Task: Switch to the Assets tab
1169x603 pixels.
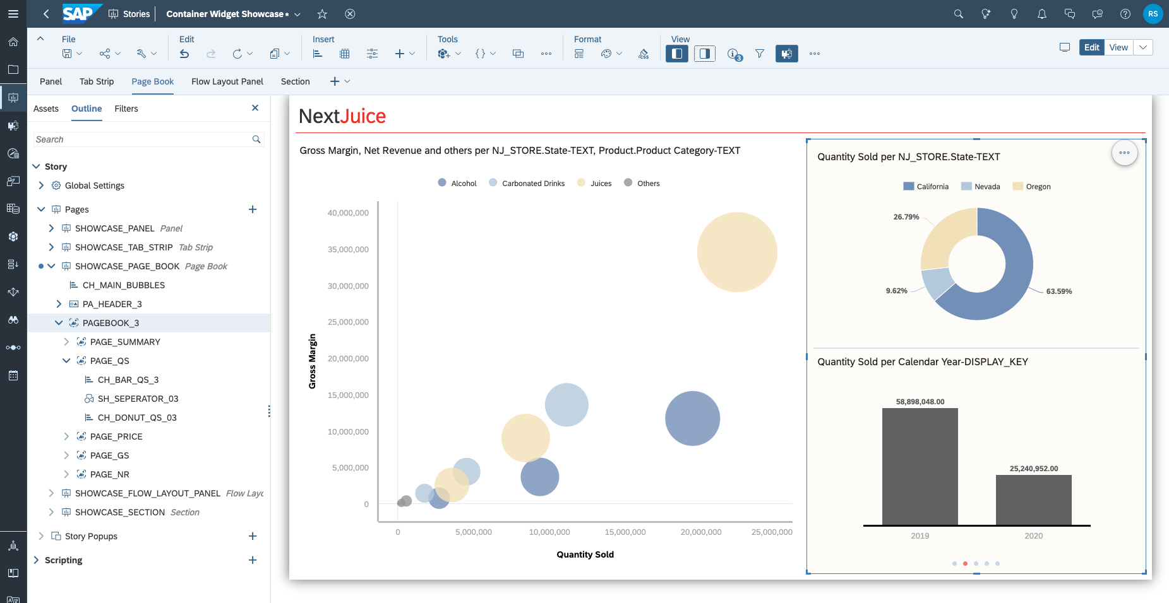Action: [45, 108]
